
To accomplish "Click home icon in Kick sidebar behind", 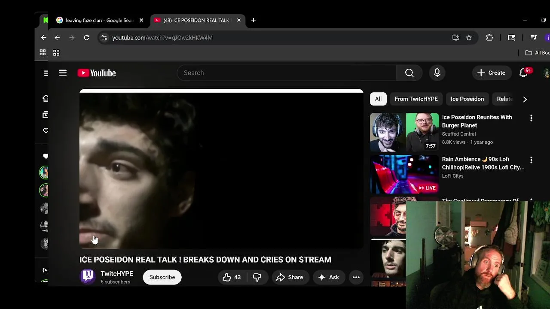I will (x=46, y=98).
